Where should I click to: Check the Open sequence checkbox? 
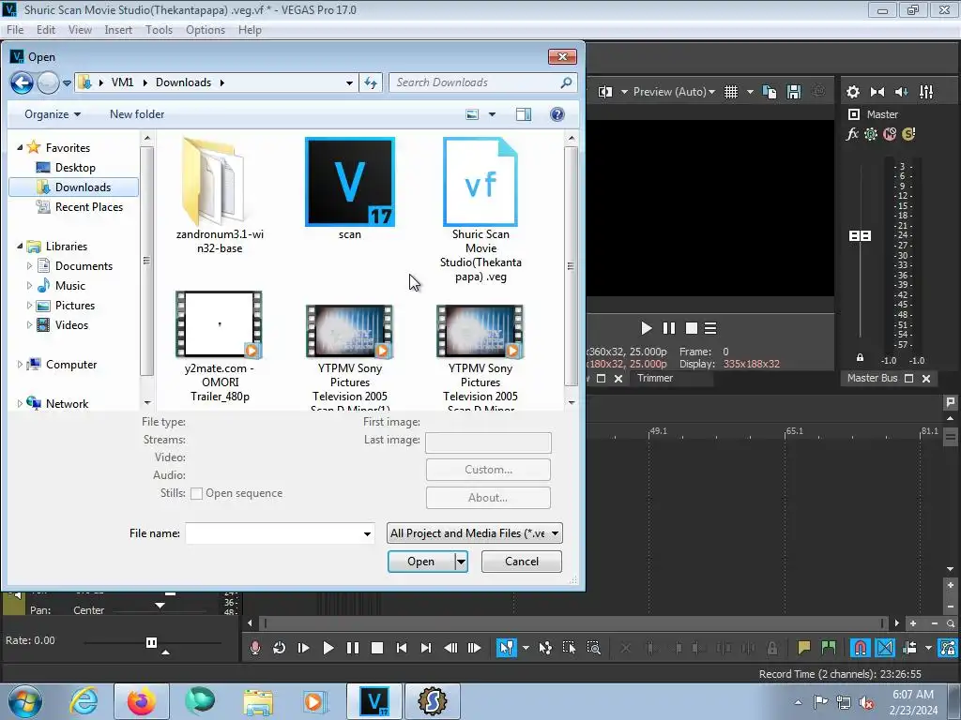pos(196,493)
